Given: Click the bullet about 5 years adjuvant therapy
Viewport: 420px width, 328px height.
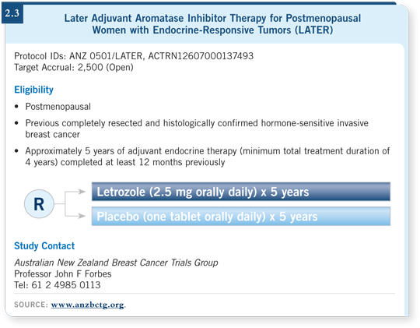Looking at the screenshot, I should point(208,157).
